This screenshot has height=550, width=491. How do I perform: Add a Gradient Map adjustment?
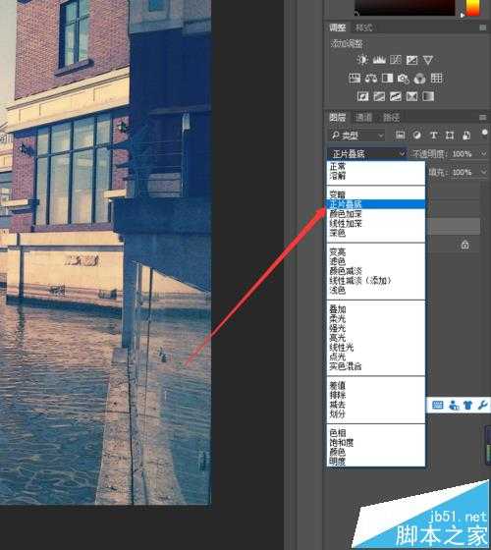[428, 96]
